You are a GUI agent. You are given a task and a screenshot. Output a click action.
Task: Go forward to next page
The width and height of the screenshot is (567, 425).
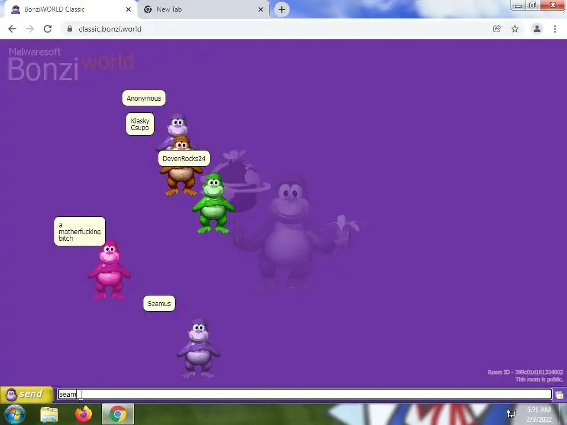click(30, 29)
